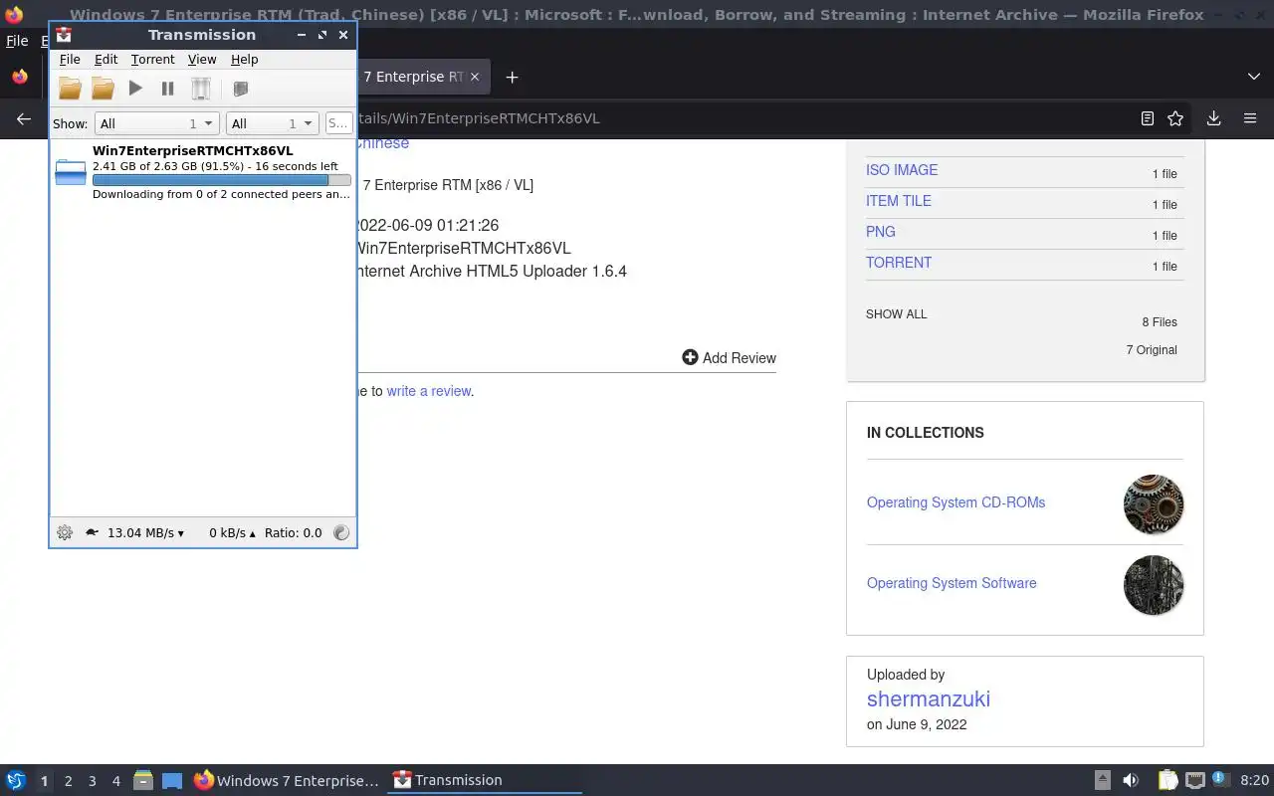Image resolution: width=1274 pixels, height=796 pixels.
Task: Remove the torrent with the trash icon
Action: 200,89
